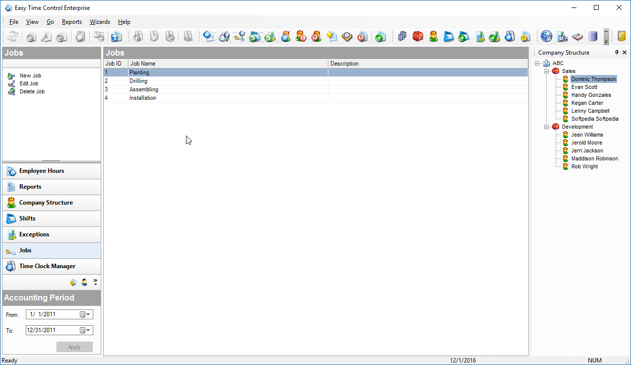This screenshot has width=631, height=365.
Task: Click the globe toolbar icon
Action: coord(547,36)
